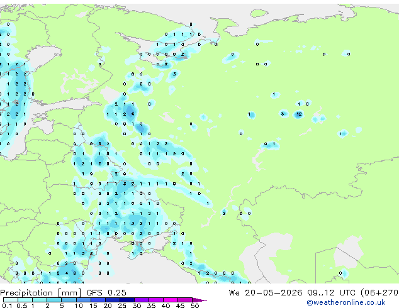Pick the 10–15 mm blue legend swatch
This screenshot has width=399, height=308.
pyautogui.click(x=83, y=300)
